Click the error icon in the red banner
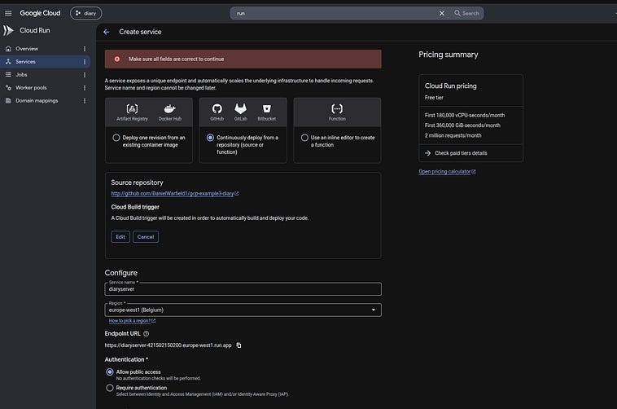617x409 pixels. [117, 59]
